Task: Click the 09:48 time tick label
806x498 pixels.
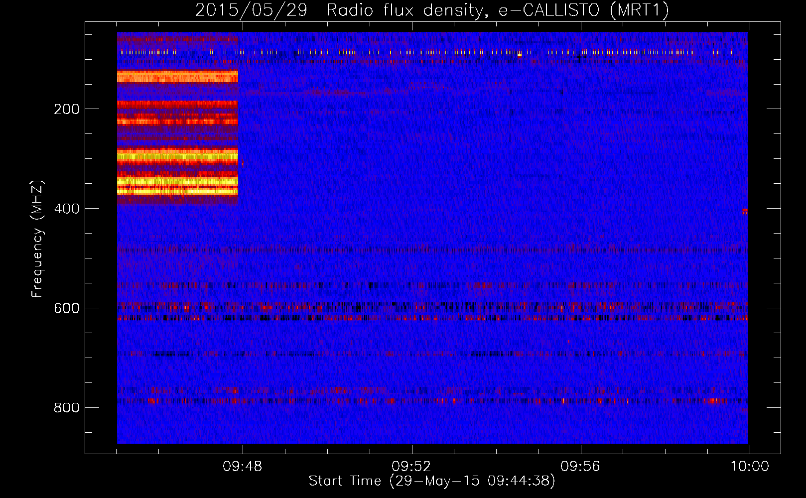Action: click(x=243, y=467)
